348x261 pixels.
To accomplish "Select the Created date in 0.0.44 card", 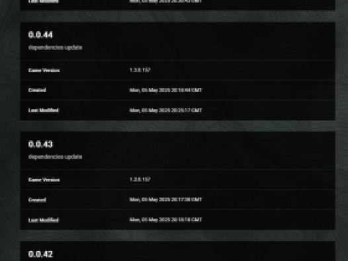I will (166, 90).
